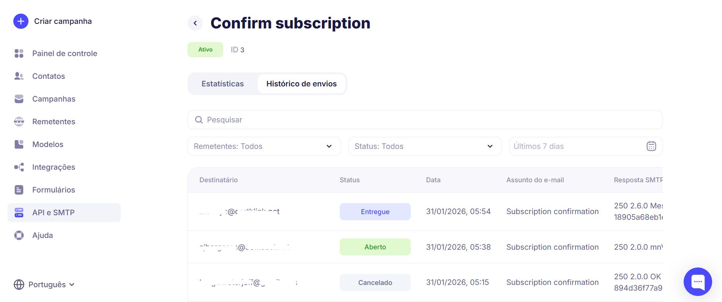Viewport: 722px width, 302px height.
Task: Open the Ajuda help section
Action: pos(43,235)
